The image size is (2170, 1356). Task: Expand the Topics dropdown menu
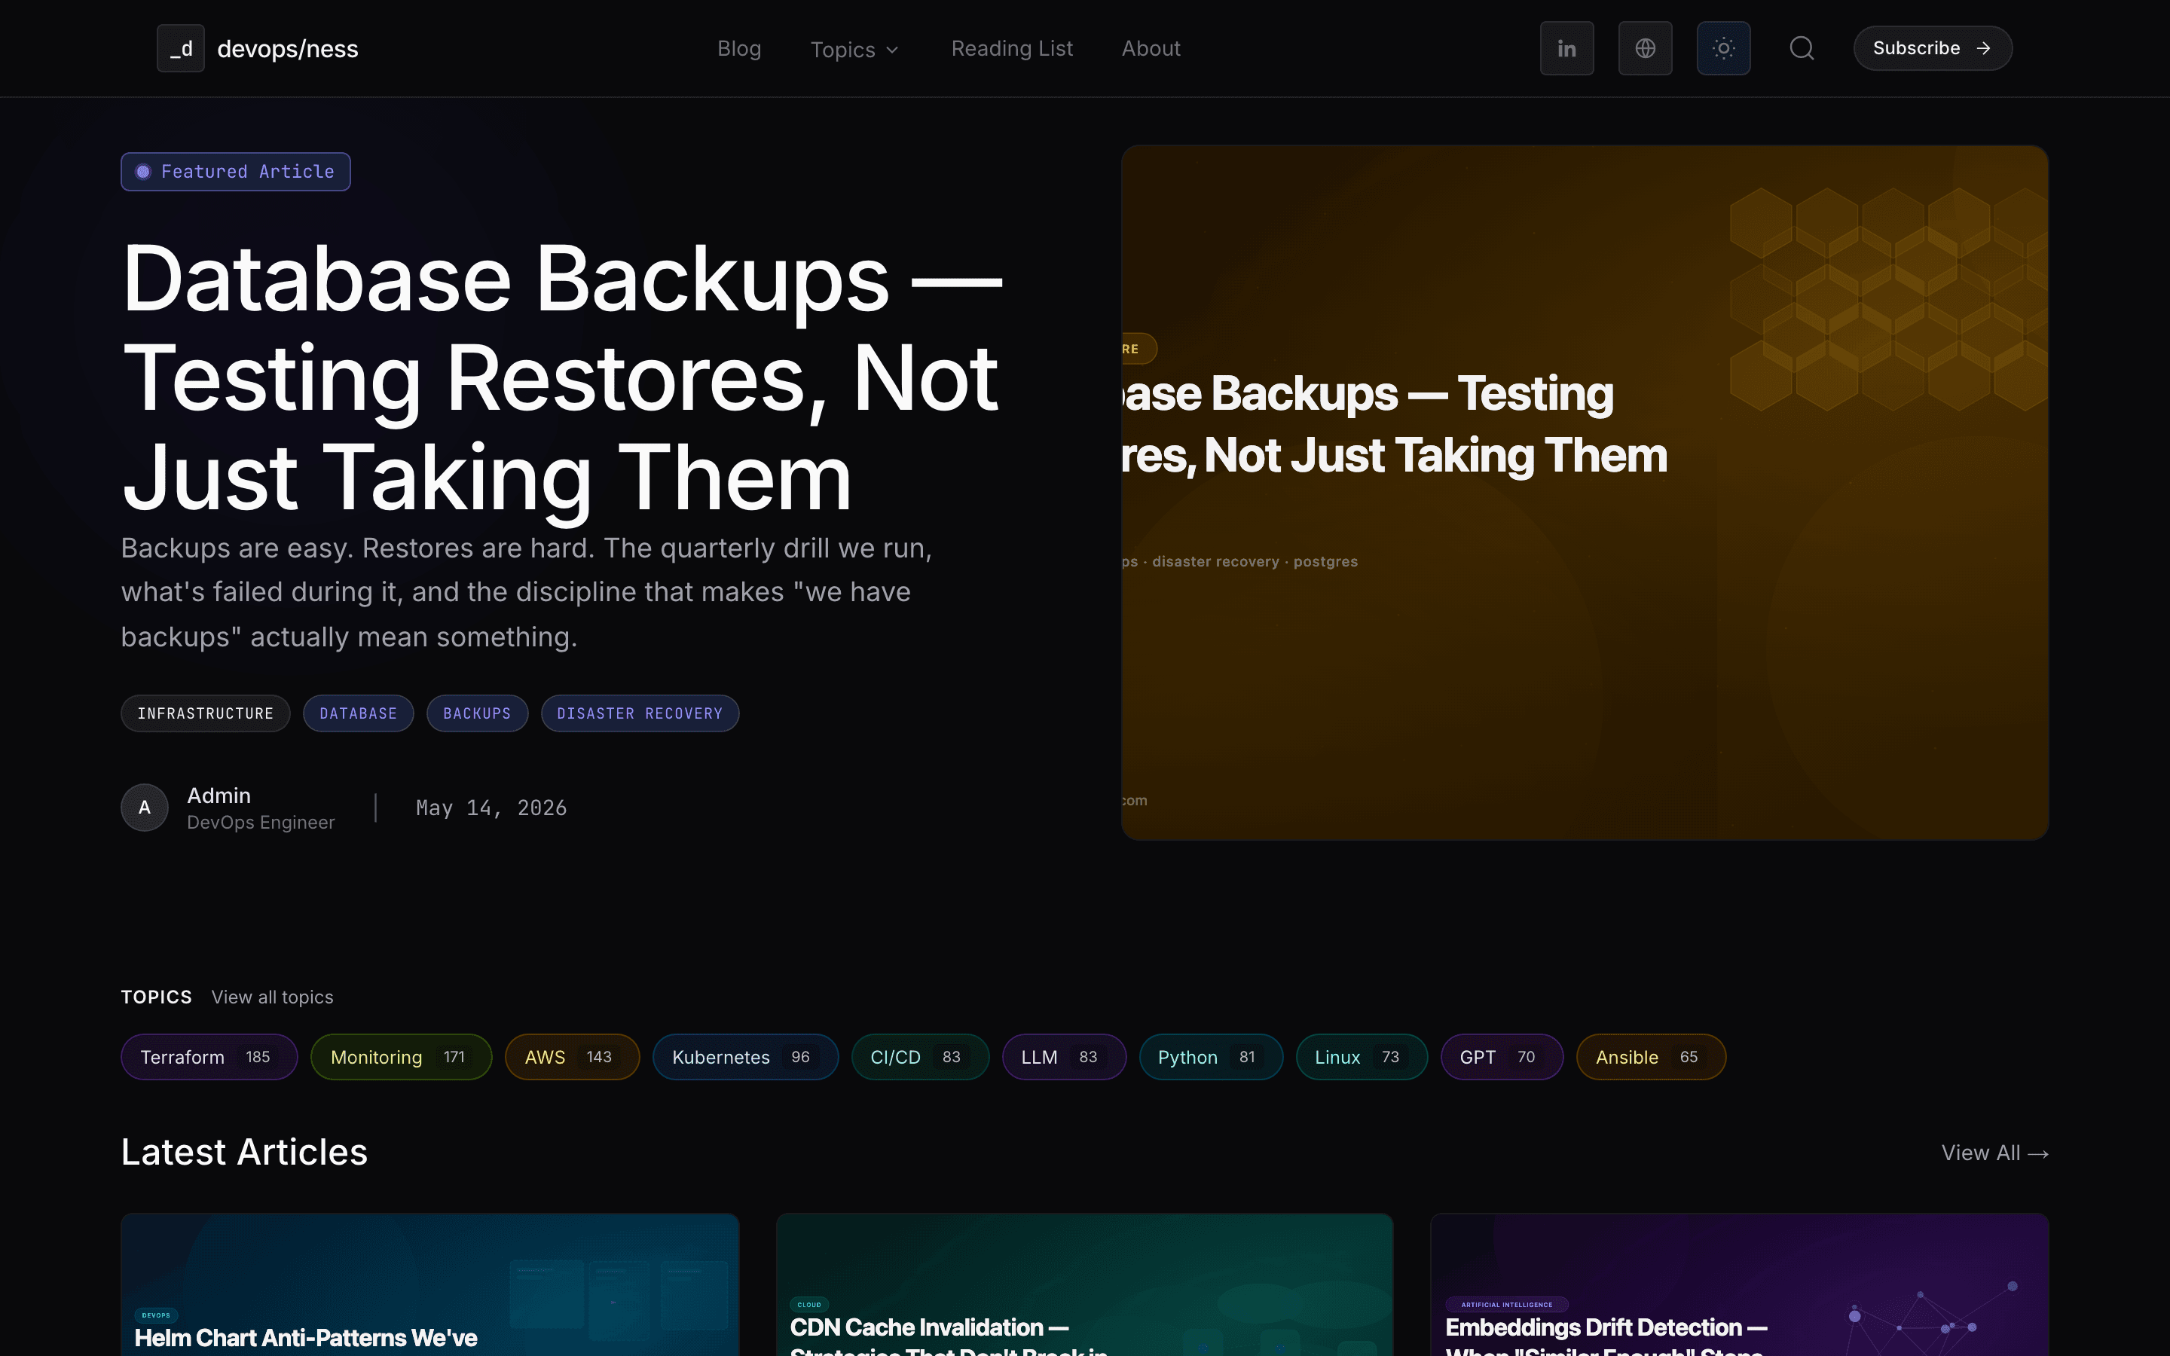[x=854, y=49]
